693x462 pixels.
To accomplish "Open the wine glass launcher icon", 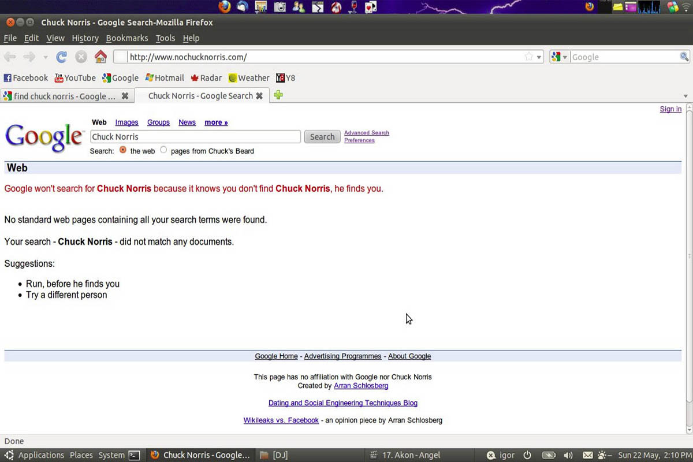I will (x=353, y=7).
